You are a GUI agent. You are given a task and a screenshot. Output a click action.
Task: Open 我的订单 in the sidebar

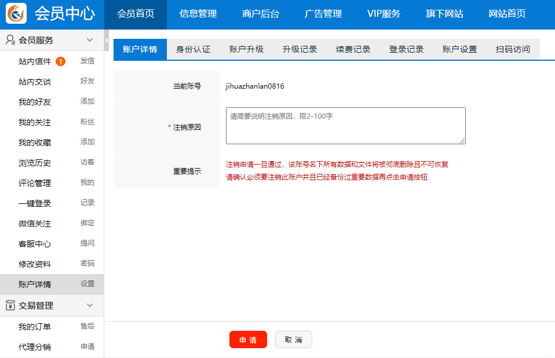click(35, 327)
